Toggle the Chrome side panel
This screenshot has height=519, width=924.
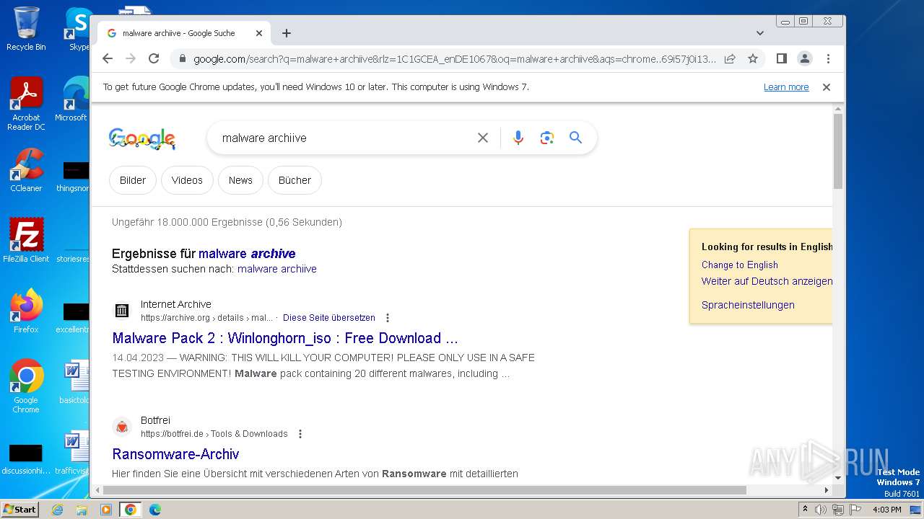[x=781, y=58]
